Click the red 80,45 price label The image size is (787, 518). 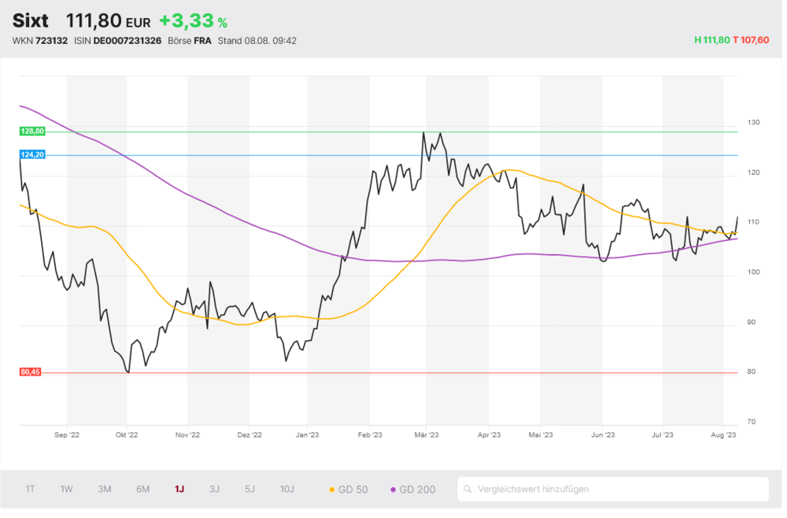(31, 372)
